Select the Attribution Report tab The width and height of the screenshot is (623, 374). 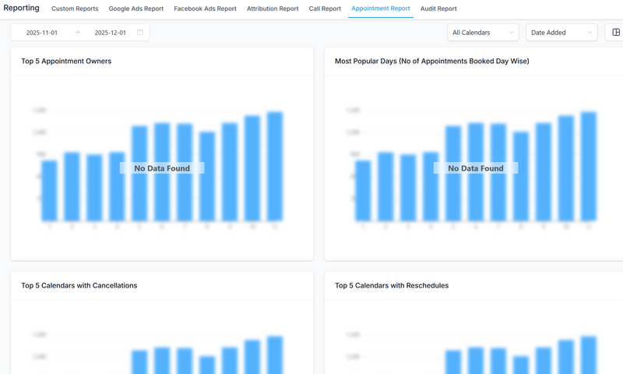(x=273, y=9)
